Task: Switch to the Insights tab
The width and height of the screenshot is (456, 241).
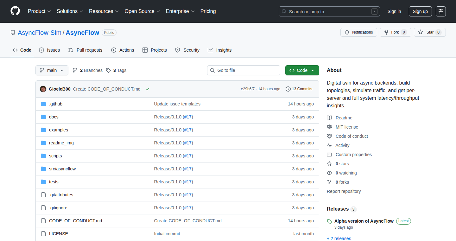Action: pyautogui.click(x=220, y=50)
